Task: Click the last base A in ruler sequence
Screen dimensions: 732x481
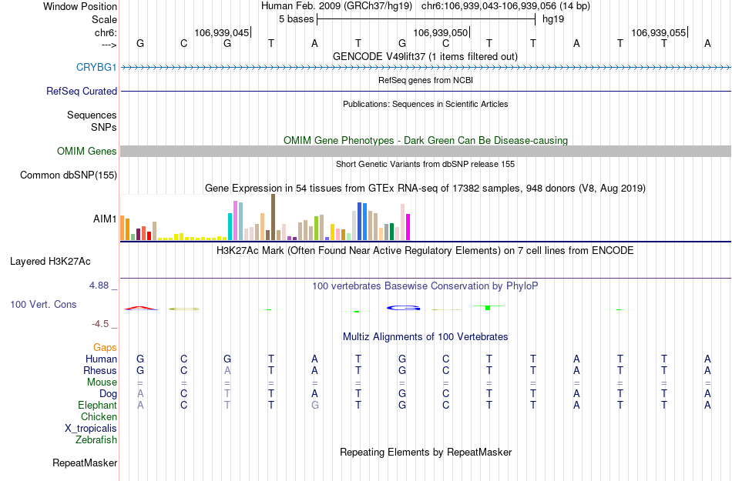Action: pyautogui.click(x=707, y=43)
